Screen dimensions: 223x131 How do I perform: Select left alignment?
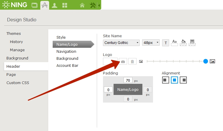click(x=166, y=80)
